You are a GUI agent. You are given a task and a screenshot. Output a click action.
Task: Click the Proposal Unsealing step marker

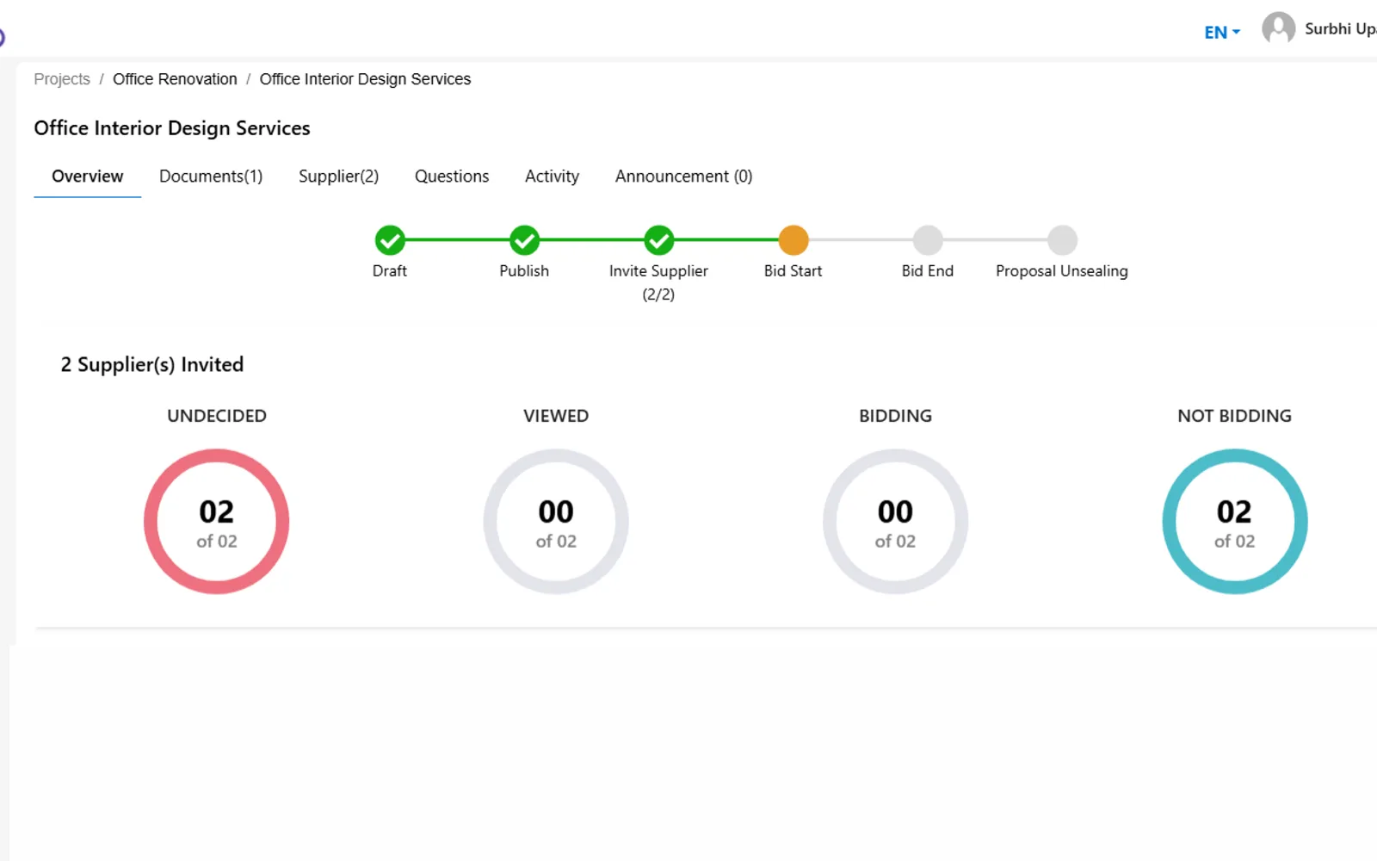pos(1062,240)
